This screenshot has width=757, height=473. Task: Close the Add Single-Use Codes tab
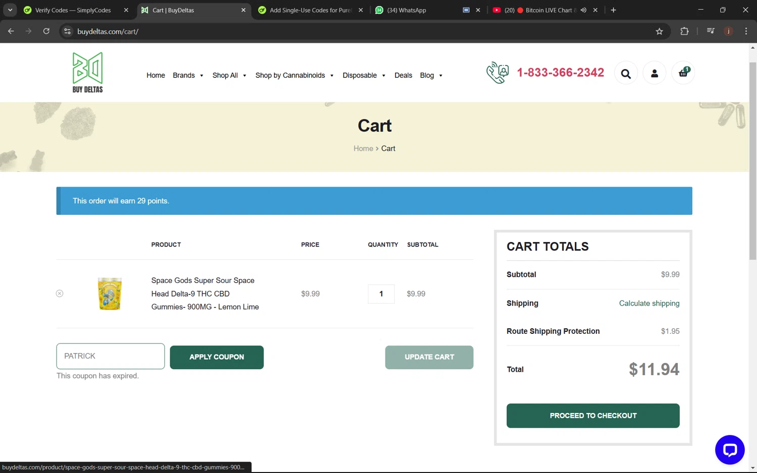point(360,10)
